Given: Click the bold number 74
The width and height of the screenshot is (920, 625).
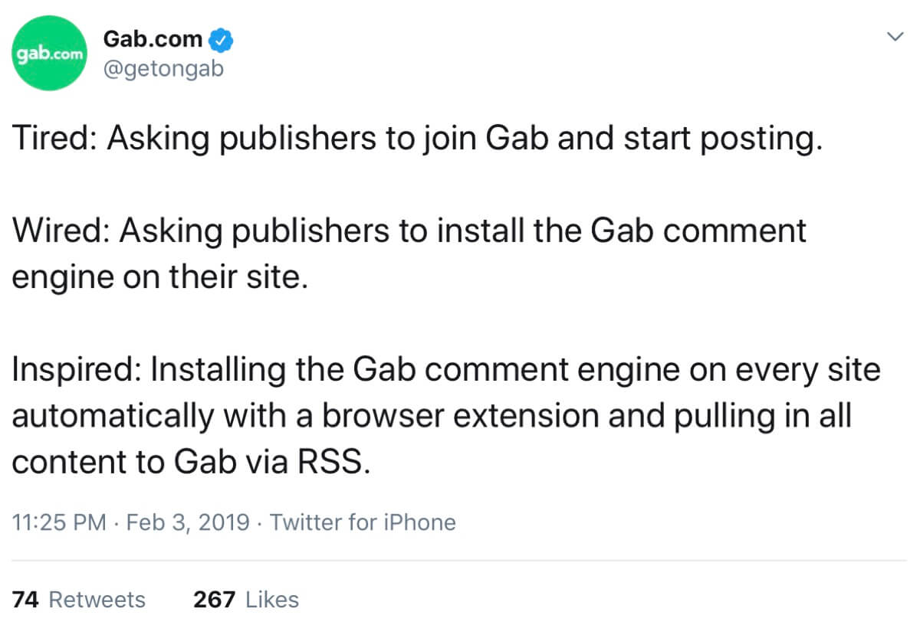Looking at the screenshot, I should tap(26, 599).
